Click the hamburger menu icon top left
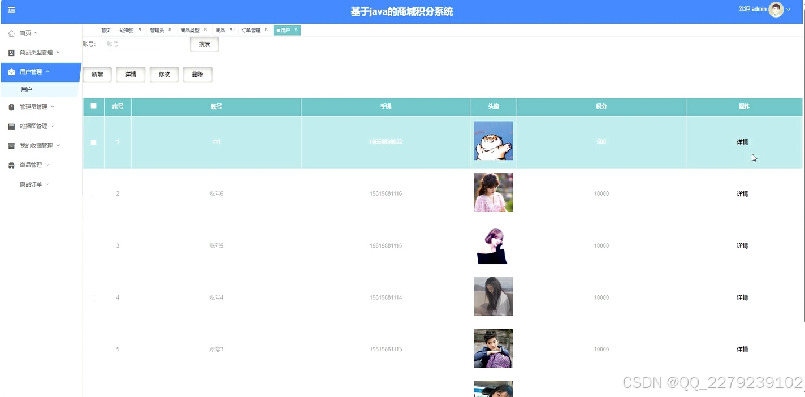The image size is (805, 397). tap(12, 9)
